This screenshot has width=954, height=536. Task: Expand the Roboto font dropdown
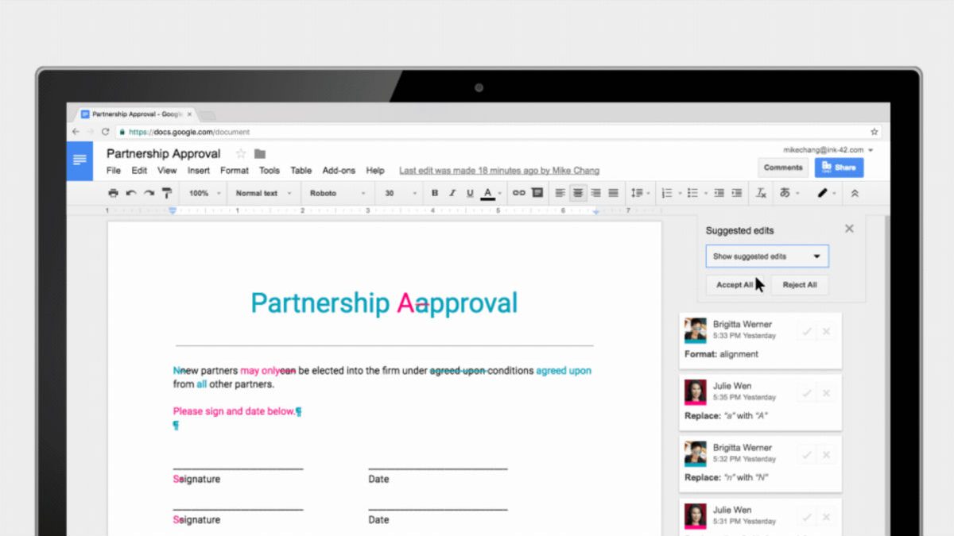pos(337,193)
